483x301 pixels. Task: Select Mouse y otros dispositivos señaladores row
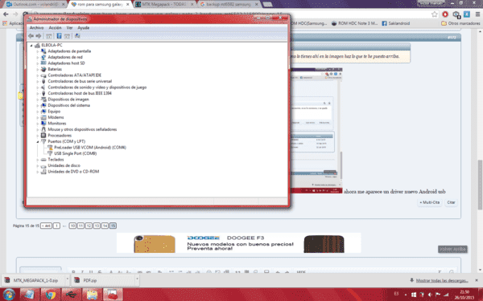click(x=82, y=129)
